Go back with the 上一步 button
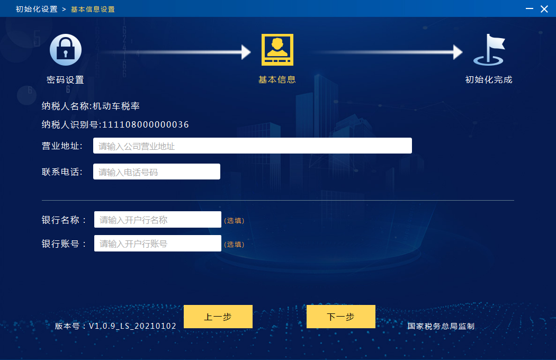The height and width of the screenshot is (360, 556). 218,317
